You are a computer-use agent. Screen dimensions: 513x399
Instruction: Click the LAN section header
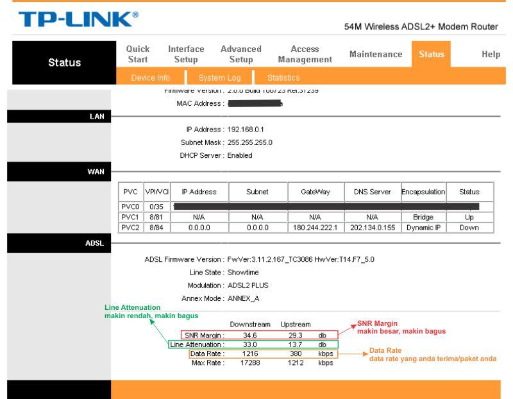pos(59,116)
